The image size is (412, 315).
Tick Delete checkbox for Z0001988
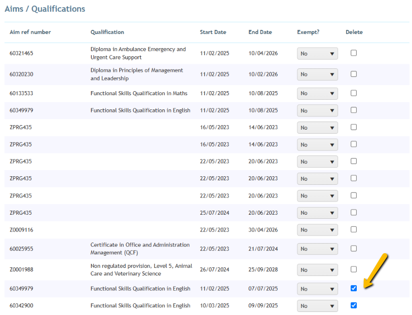pos(354,269)
